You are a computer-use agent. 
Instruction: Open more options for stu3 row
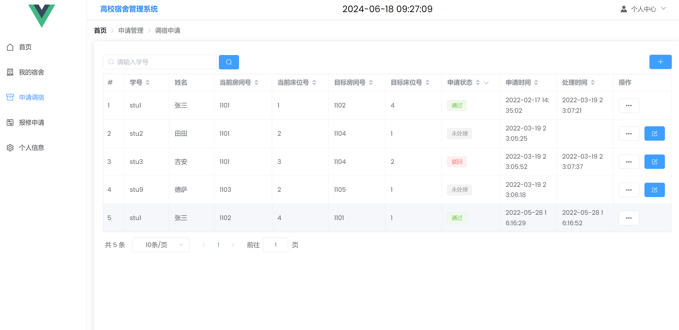coord(629,162)
